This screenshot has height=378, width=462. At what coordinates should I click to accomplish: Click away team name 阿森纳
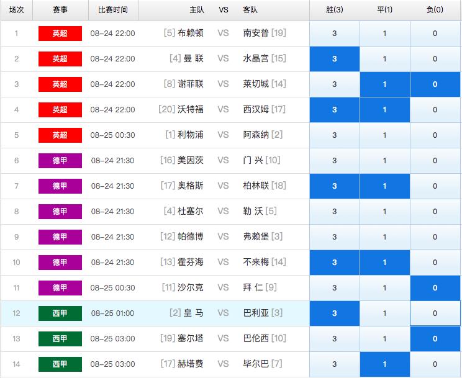coord(256,135)
